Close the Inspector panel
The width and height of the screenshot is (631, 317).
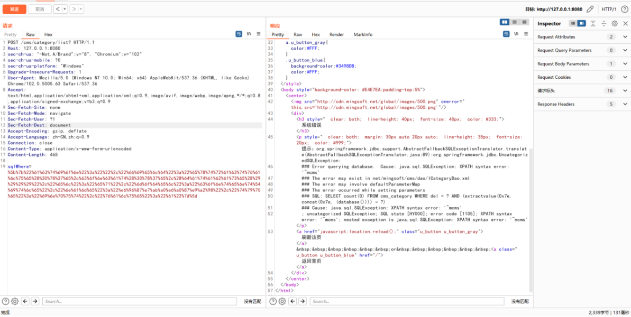coord(625,24)
